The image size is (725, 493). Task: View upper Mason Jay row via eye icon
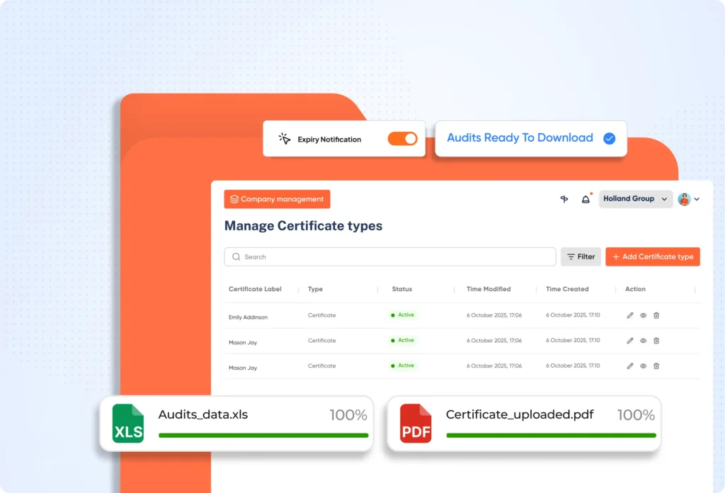click(x=643, y=341)
